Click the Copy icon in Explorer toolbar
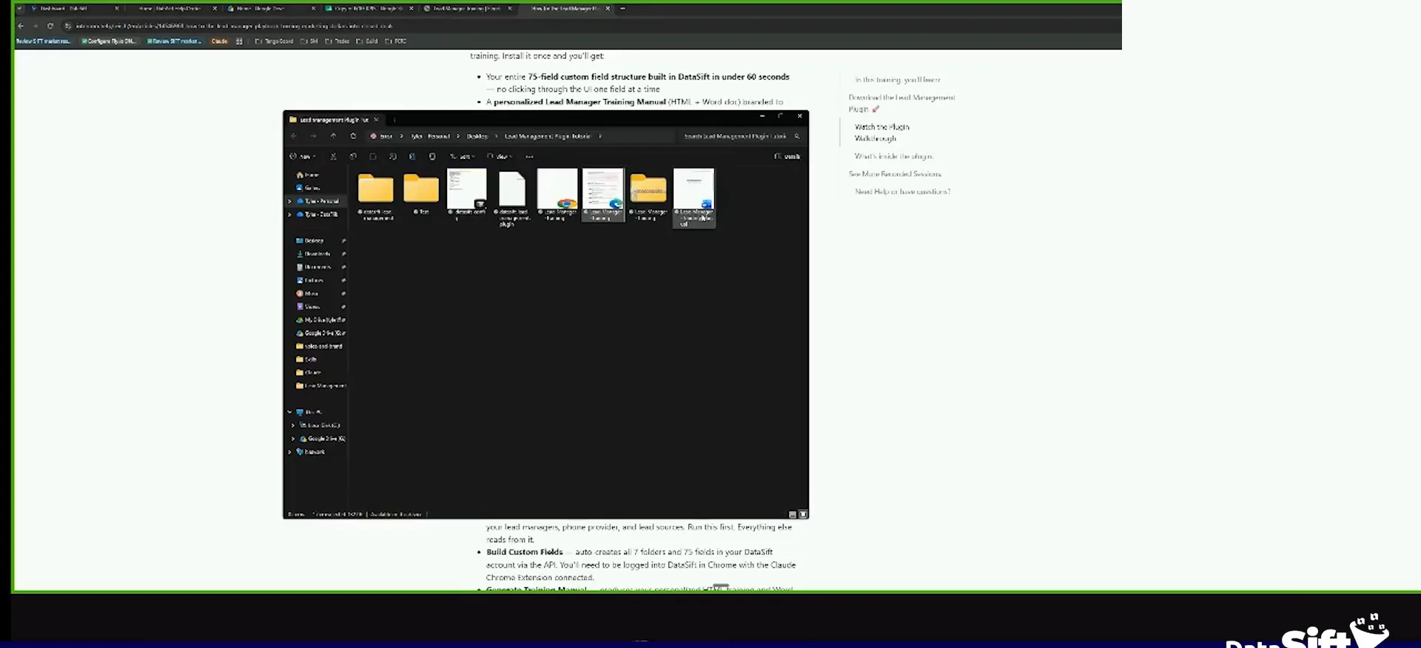Viewport: 1421px width, 648px height. pos(353,157)
